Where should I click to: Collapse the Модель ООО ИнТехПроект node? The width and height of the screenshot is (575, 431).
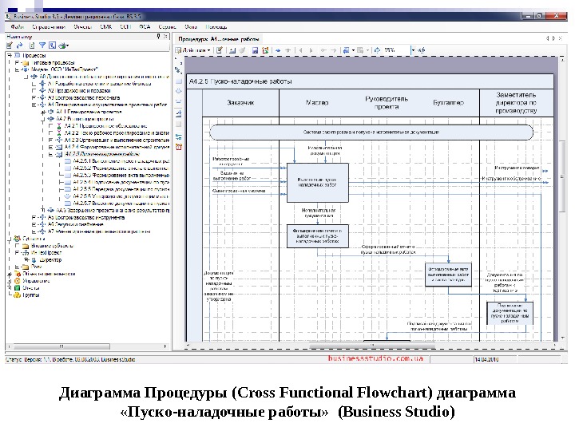coord(18,69)
